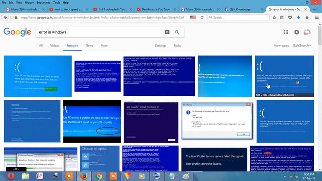Image resolution: width=322 pixels, height=181 pixels.
Task: Click the Google account avatar
Action: (307, 32)
